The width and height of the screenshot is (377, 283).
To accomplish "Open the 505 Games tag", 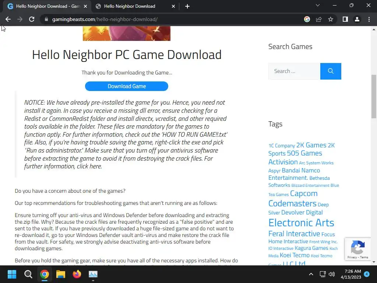I will click(x=304, y=153).
